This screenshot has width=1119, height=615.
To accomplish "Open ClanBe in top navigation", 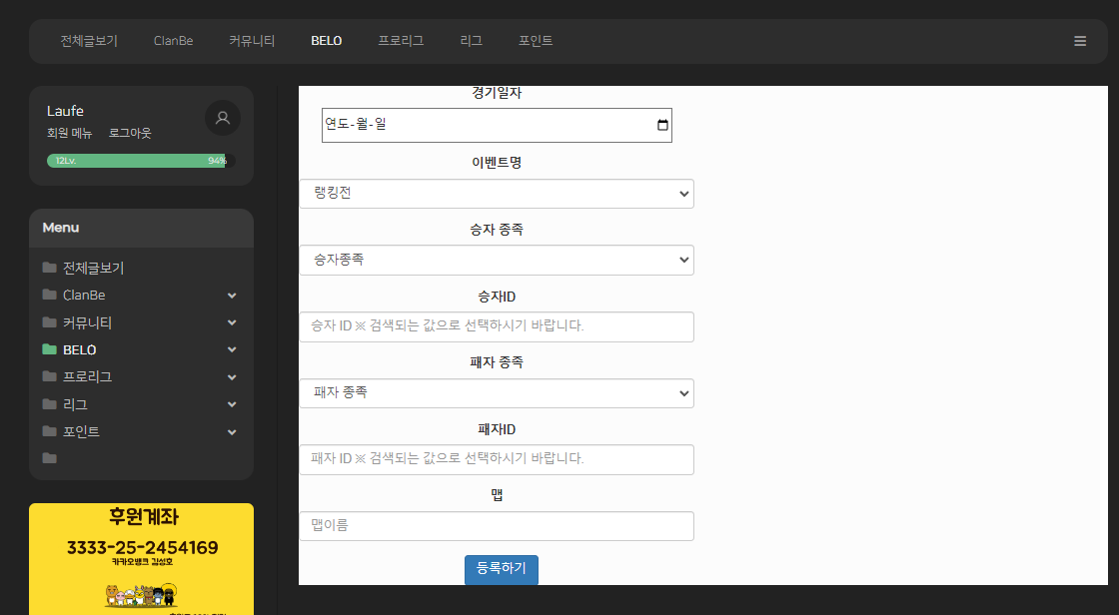I will [174, 41].
